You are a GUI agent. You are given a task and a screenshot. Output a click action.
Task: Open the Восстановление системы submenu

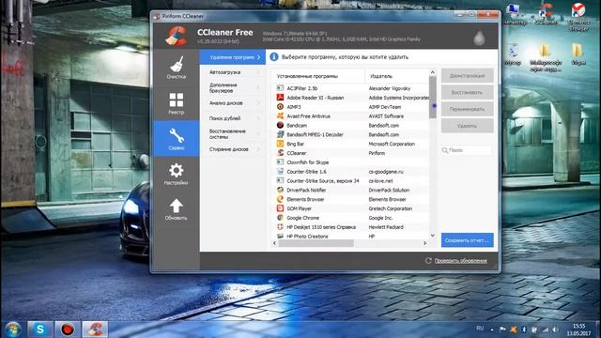[233, 133]
